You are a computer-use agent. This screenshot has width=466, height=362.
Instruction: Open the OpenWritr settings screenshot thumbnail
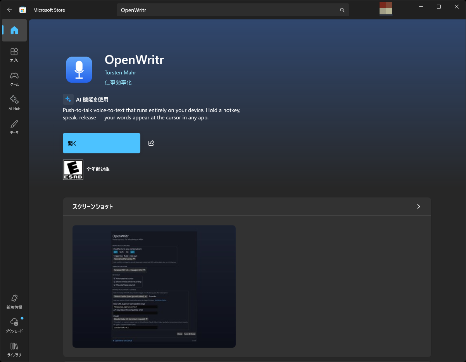[x=154, y=286]
